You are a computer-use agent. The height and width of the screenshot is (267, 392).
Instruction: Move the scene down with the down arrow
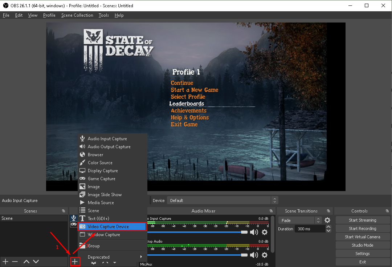(36, 262)
